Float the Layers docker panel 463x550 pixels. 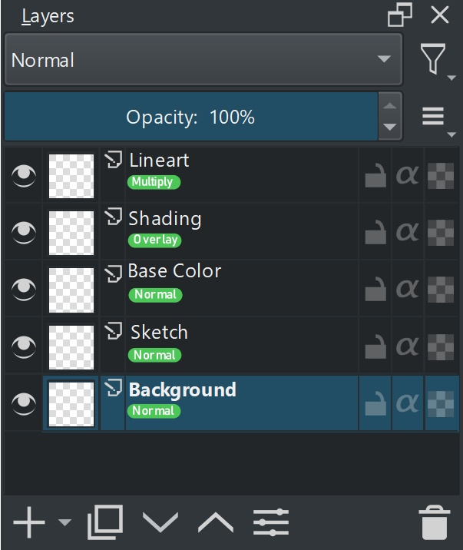[x=400, y=15]
